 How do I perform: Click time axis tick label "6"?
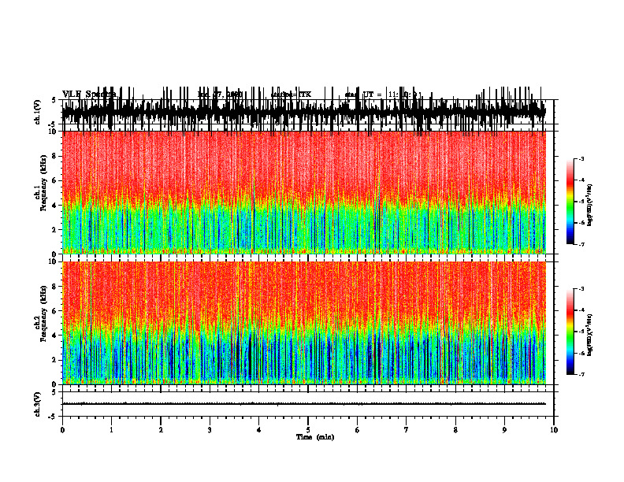[357, 430]
